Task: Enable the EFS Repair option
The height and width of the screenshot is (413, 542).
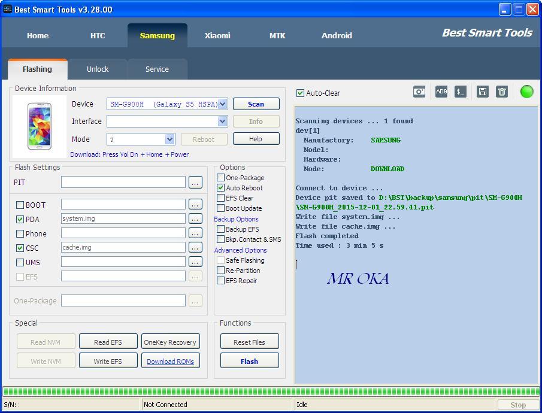Action: (220, 281)
